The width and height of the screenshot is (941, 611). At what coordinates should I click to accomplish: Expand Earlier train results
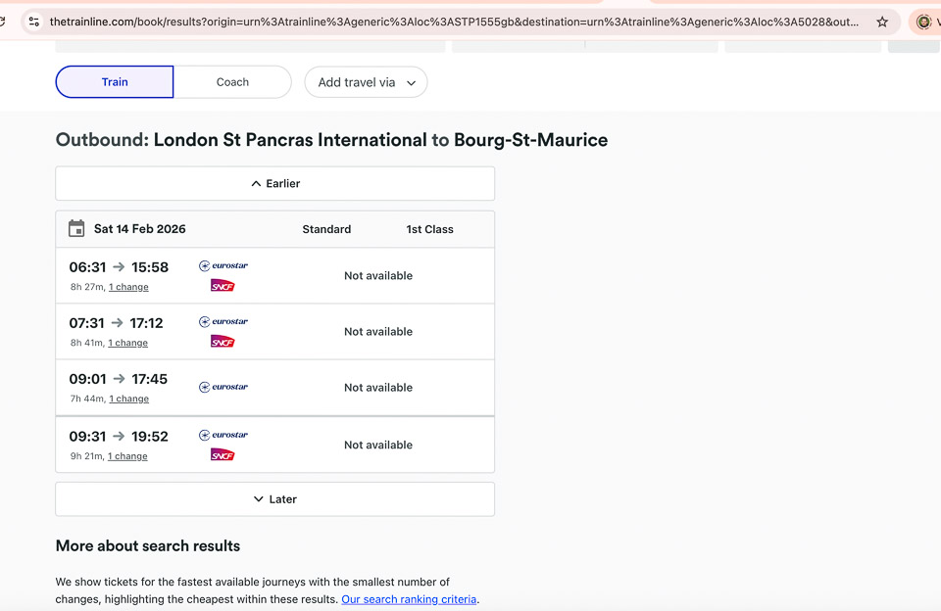tap(274, 184)
